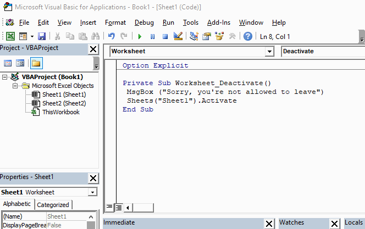Close the Project - VBAProject panel

(93, 49)
